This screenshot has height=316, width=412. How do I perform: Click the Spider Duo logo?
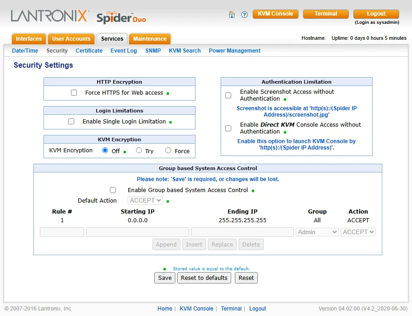coord(121,17)
